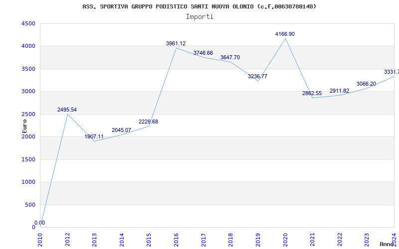This screenshot has width=399, height=249.
Task: Click the 2019 axis year label
Action: tap(258, 240)
